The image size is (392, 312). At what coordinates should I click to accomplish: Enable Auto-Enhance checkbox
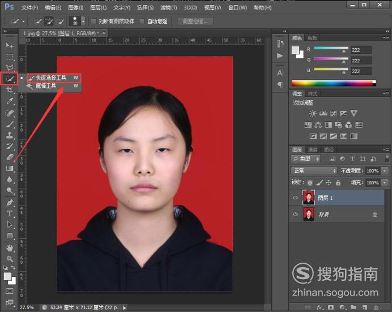click(142, 22)
